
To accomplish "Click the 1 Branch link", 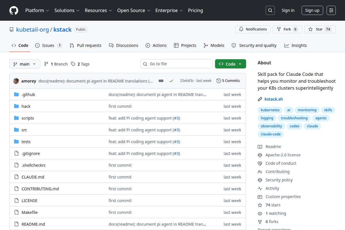I will pos(56,64).
